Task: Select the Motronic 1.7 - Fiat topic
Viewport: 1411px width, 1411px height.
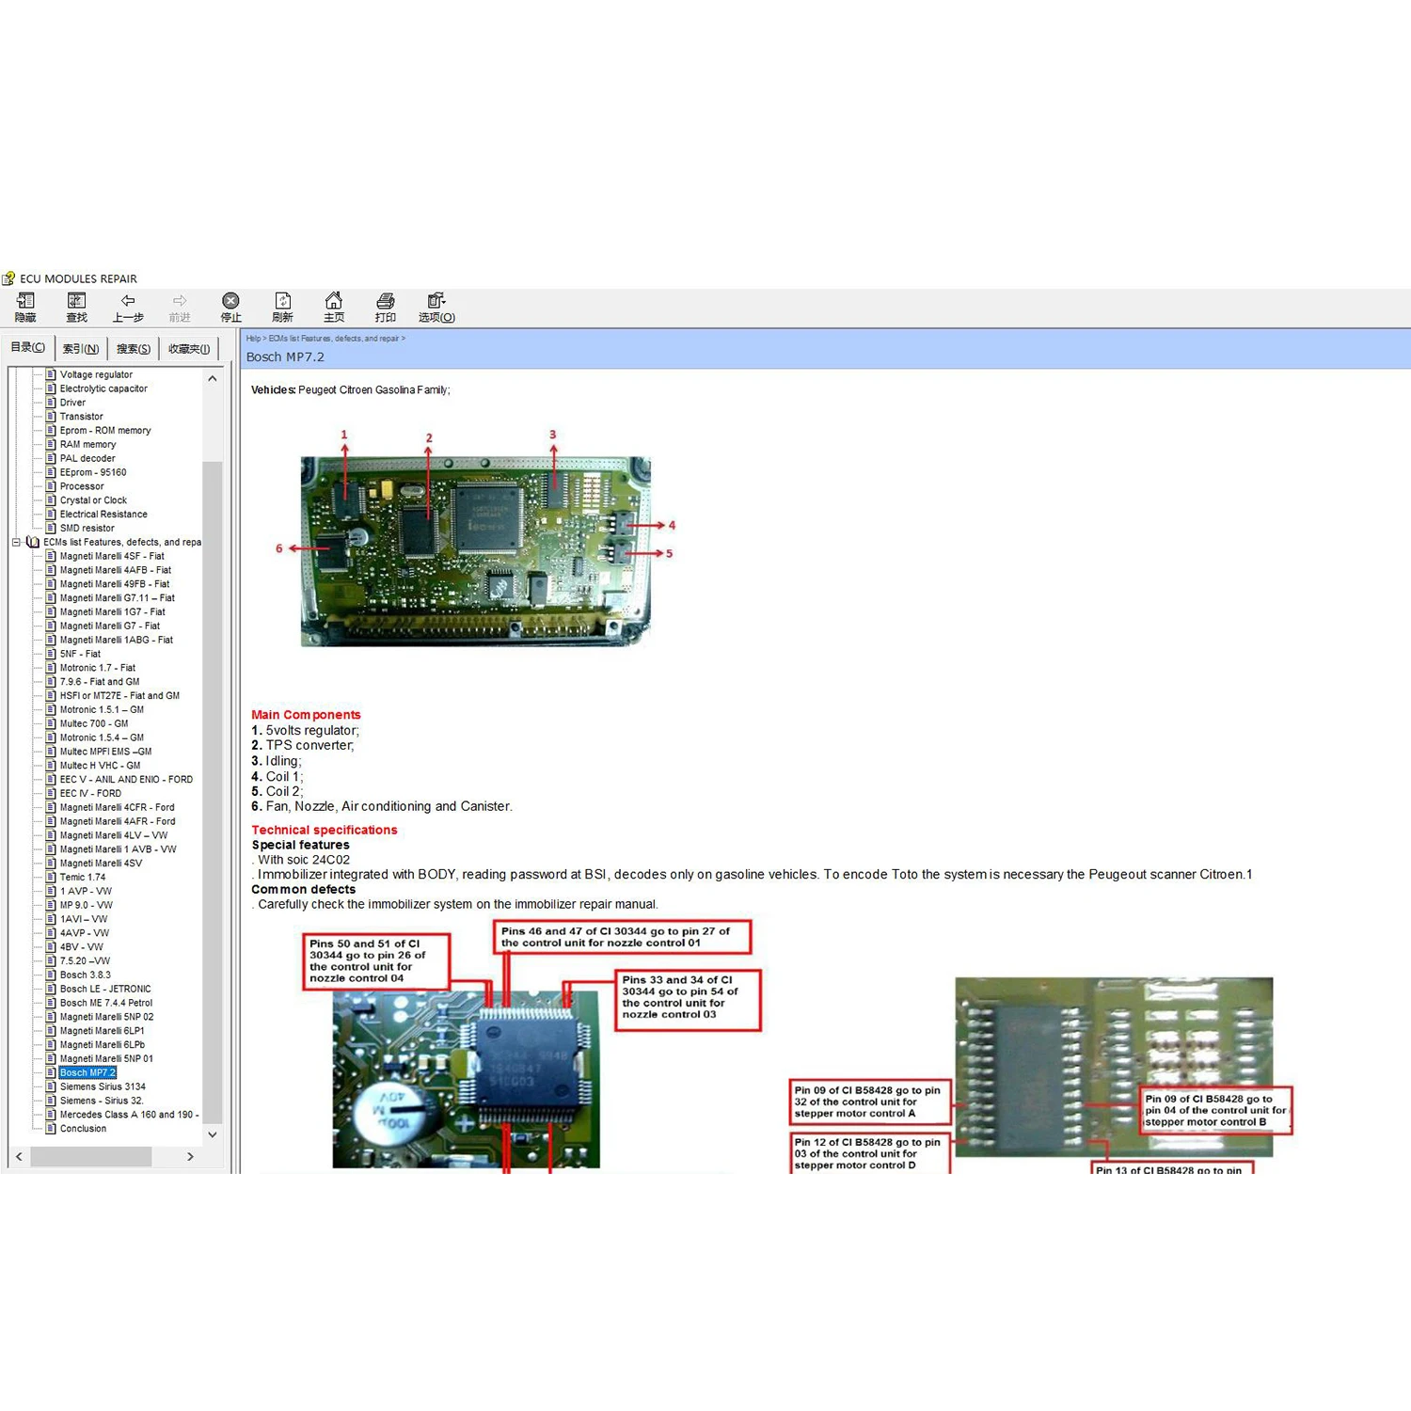Action: click(x=99, y=667)
